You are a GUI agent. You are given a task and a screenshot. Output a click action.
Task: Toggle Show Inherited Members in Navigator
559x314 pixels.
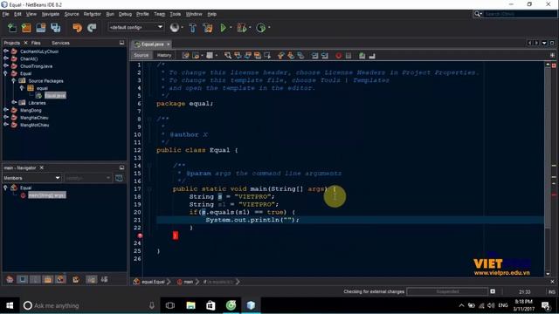pyautogui.click(x=10, y=279)
